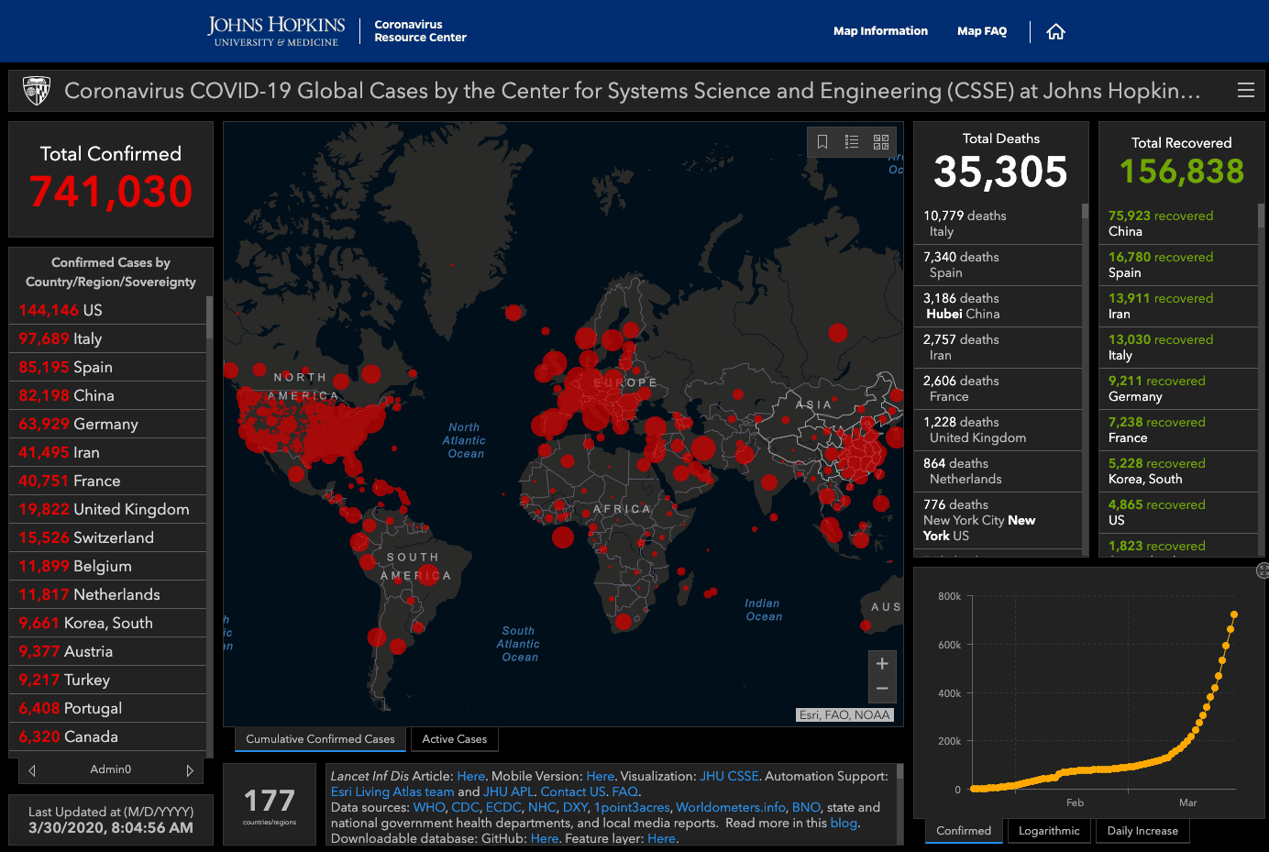Select Germany in confirmed cases list

click(x=107, y=424)
